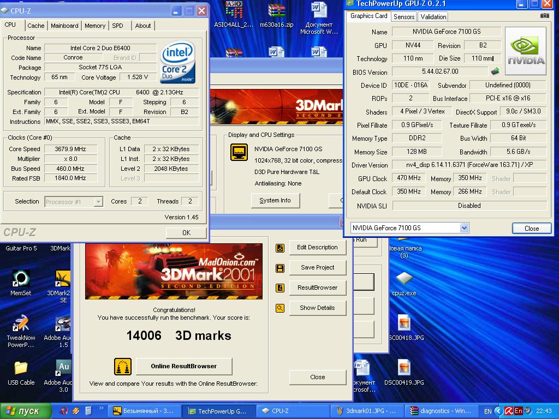The height and width of the screenshot is (419, 559).
Task: Click the Opera icon in quick launch
Action: (x=64, y=411)
